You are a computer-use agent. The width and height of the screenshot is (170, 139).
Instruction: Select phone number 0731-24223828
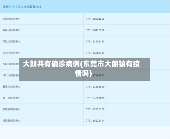pos(95,98)
